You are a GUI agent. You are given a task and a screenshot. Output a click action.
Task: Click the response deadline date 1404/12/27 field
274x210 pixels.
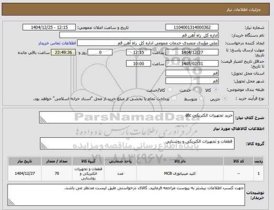pyautogui.click(x=192, y=52)
